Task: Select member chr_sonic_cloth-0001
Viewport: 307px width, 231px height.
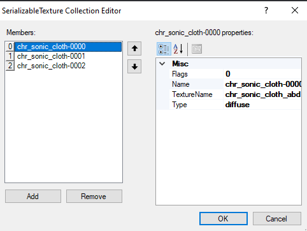Action: [x=68, y=56]
